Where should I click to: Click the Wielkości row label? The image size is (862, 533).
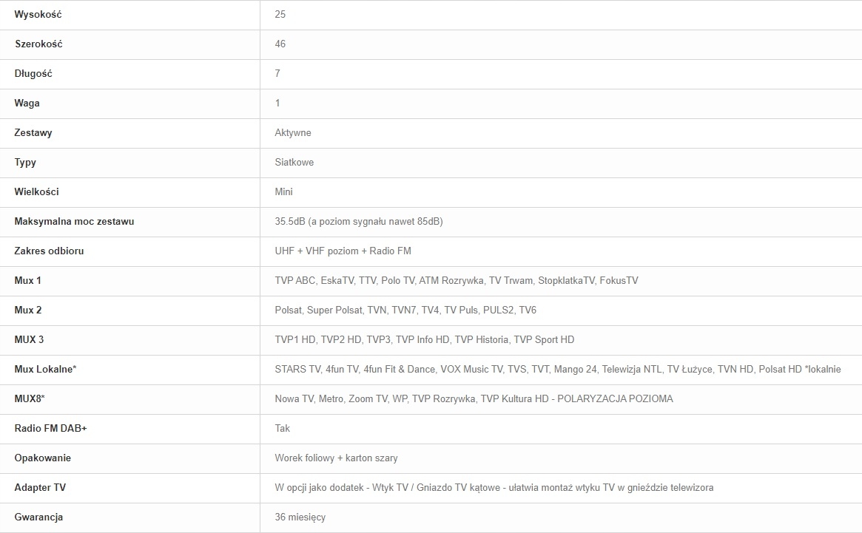click(x=36, y=191)
